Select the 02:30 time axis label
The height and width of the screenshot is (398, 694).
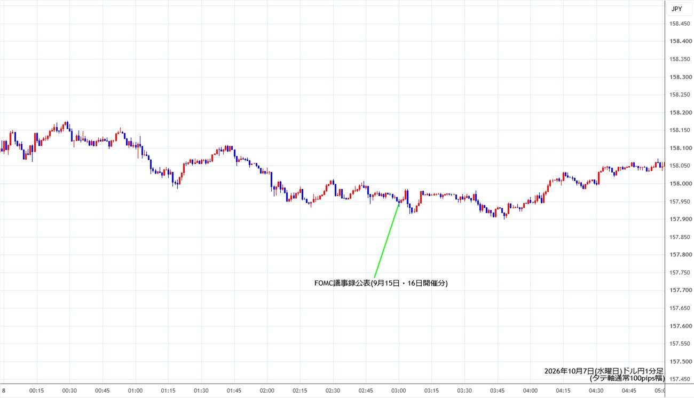(x=333, y=391)
